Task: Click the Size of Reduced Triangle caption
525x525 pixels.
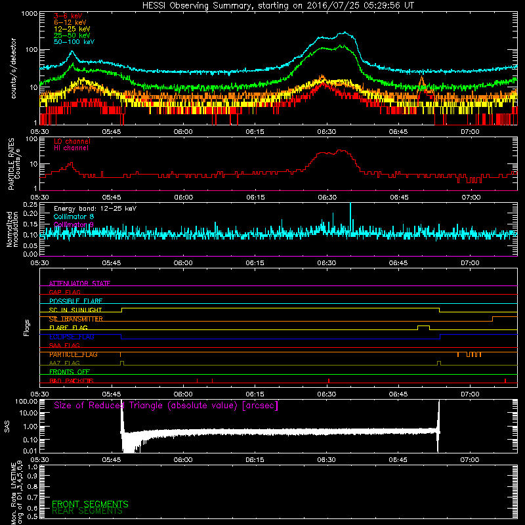Action: (x=166, y=406)
